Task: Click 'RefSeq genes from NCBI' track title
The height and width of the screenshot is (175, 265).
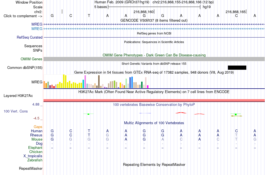Action: 154,34
